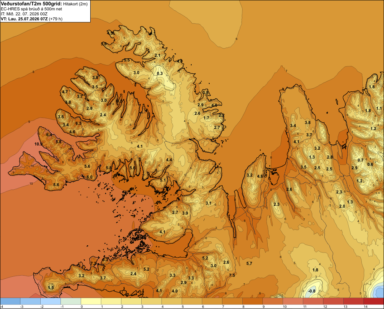Click the legend swatch between -3 and -2

30,301
